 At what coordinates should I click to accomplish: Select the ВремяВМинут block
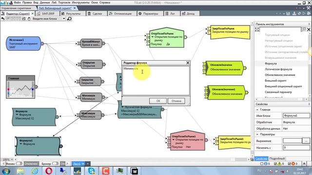[91, 43]
